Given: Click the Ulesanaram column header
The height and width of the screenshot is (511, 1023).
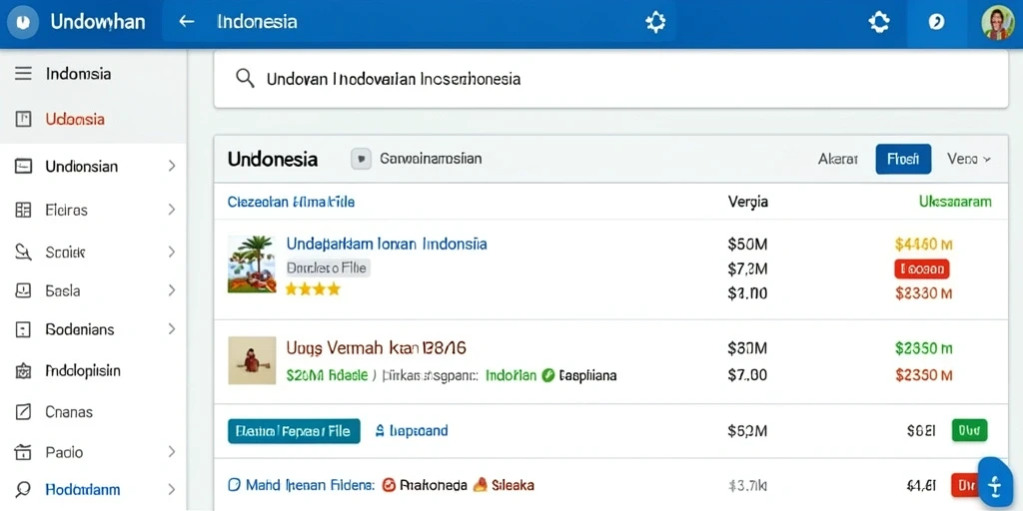Looking at the screenshot, I should coord(955,202).
